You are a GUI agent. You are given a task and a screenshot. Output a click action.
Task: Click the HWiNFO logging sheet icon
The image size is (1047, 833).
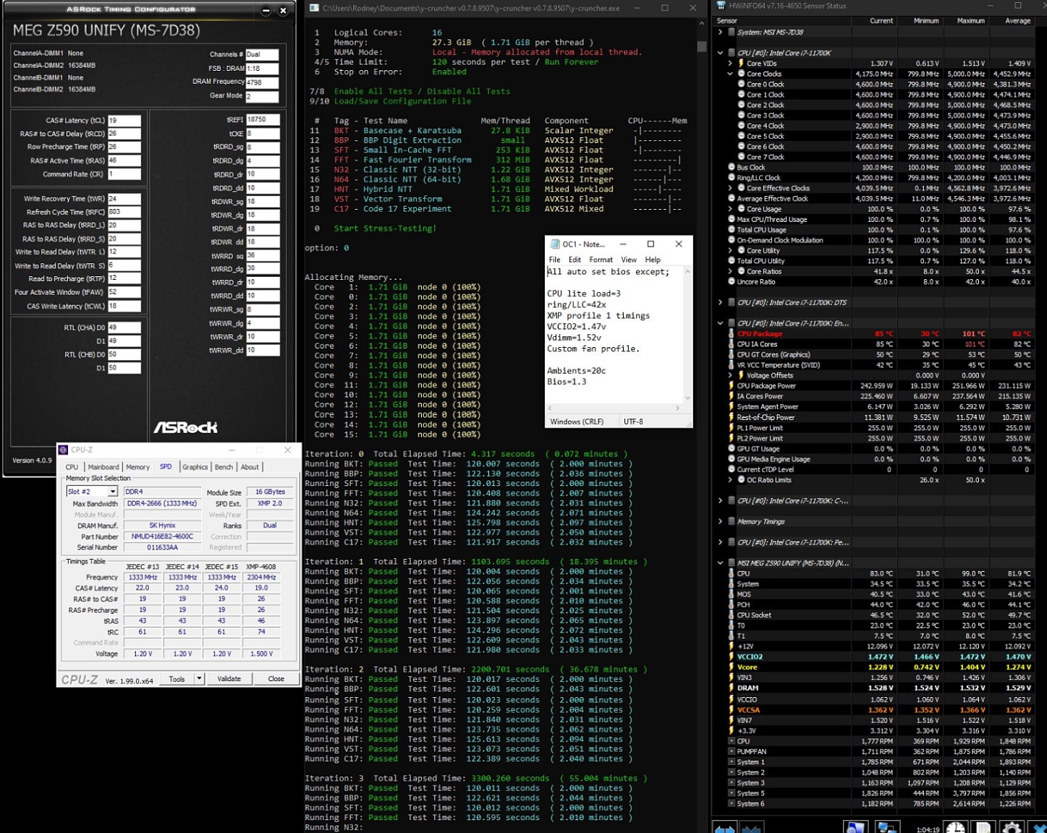point(983,828)
